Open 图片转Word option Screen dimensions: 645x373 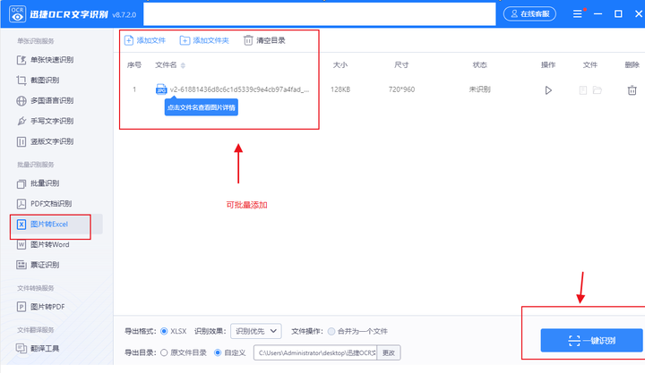43,244
